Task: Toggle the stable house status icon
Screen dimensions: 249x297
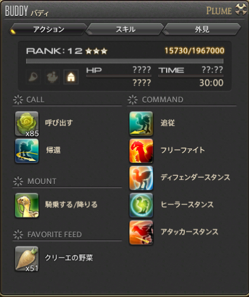Action: pos(71,77)
